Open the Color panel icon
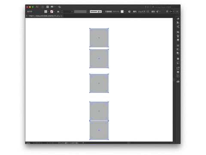This screenshot has width=206, height=155. (x=178, y=19)
